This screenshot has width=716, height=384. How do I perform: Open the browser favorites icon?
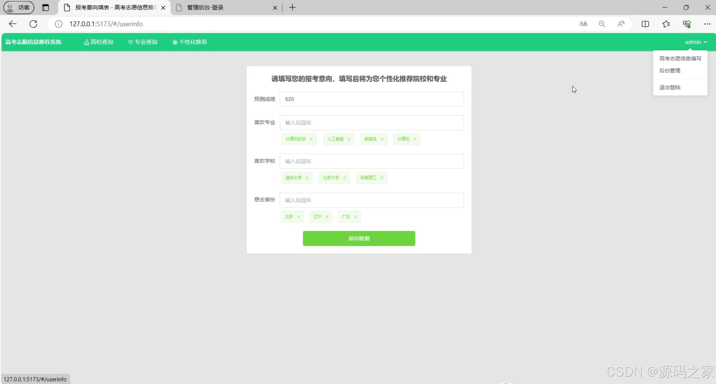pos(666,24)
